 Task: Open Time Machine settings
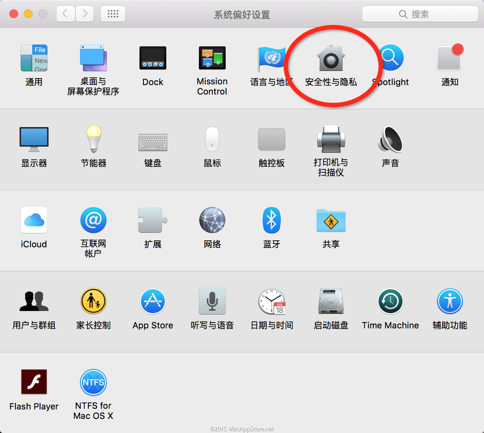pyautogui.click(x=390, y=301)
